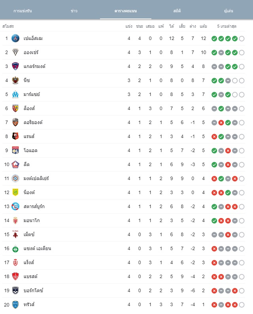The image size is (253, 314).
Task: Click the แต้ม points column header
Action: click(203, 26)
